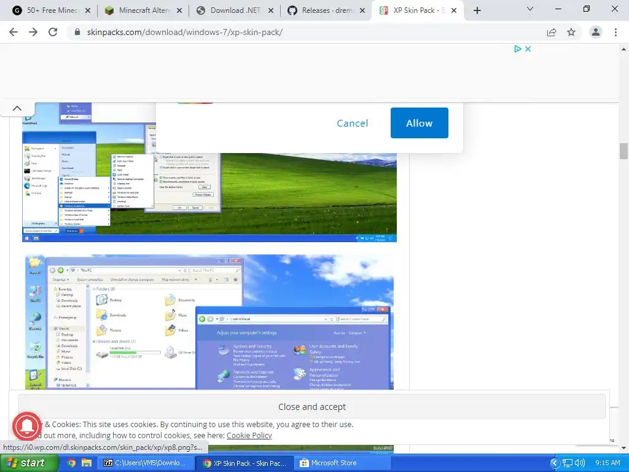Click the AdChoices triangle icon
This screenshot has height=472, width=629.
(517, 49)
